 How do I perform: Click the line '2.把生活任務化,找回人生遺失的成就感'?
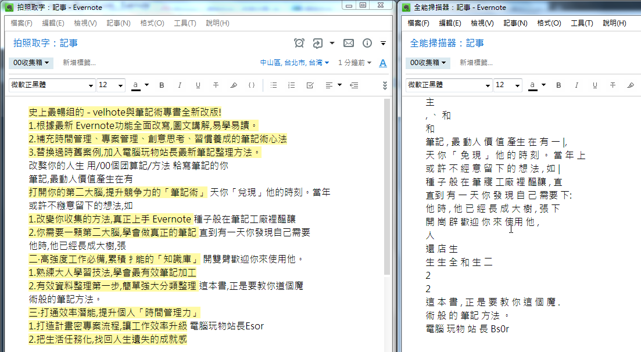108,339
